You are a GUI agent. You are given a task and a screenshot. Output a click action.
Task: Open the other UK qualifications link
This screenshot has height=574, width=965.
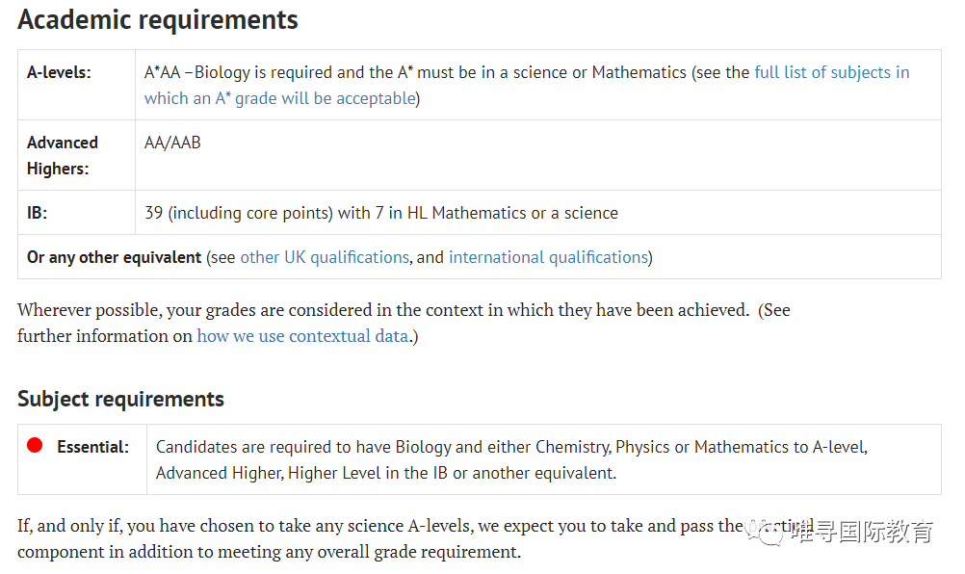point(325,257)
